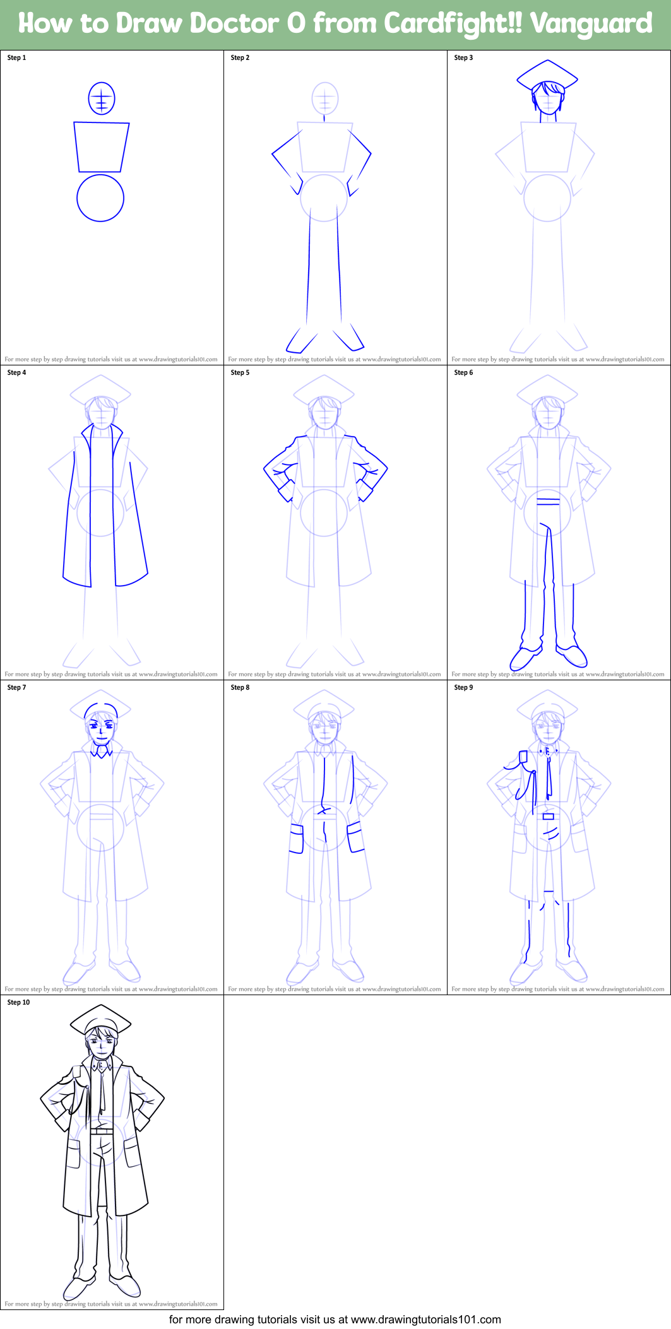Click the 'Step 7' label
Viewport: 671px width, 1329px height.
click(16, 687)
